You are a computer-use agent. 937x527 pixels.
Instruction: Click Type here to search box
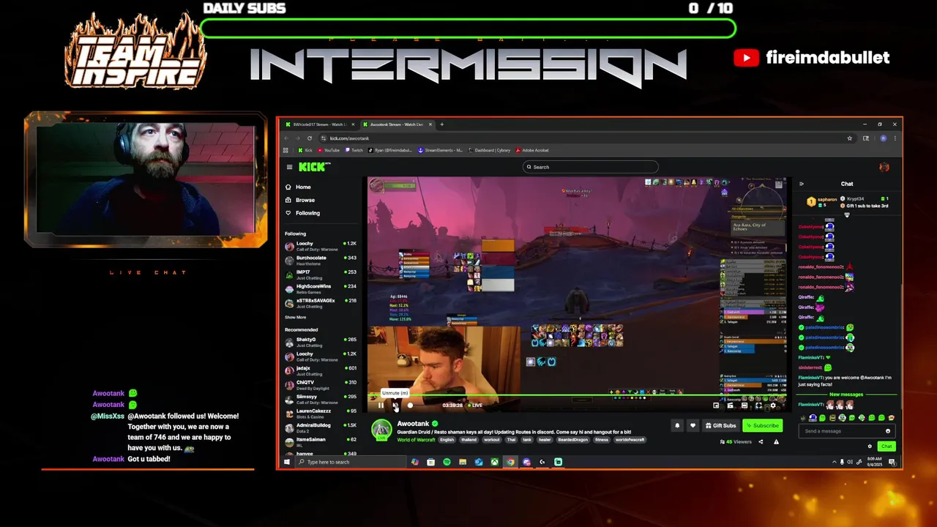coord(350,462)
